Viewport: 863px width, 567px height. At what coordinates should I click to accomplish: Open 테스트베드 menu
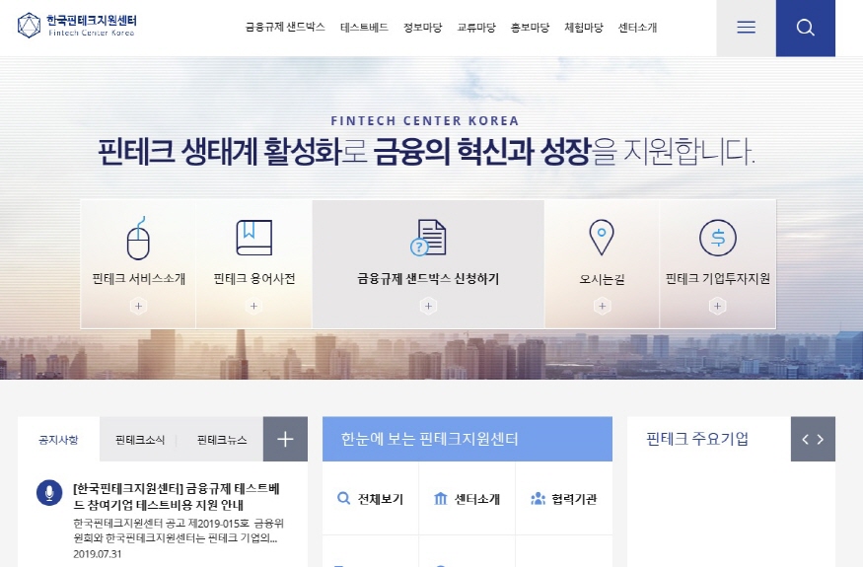click(364, 27)
